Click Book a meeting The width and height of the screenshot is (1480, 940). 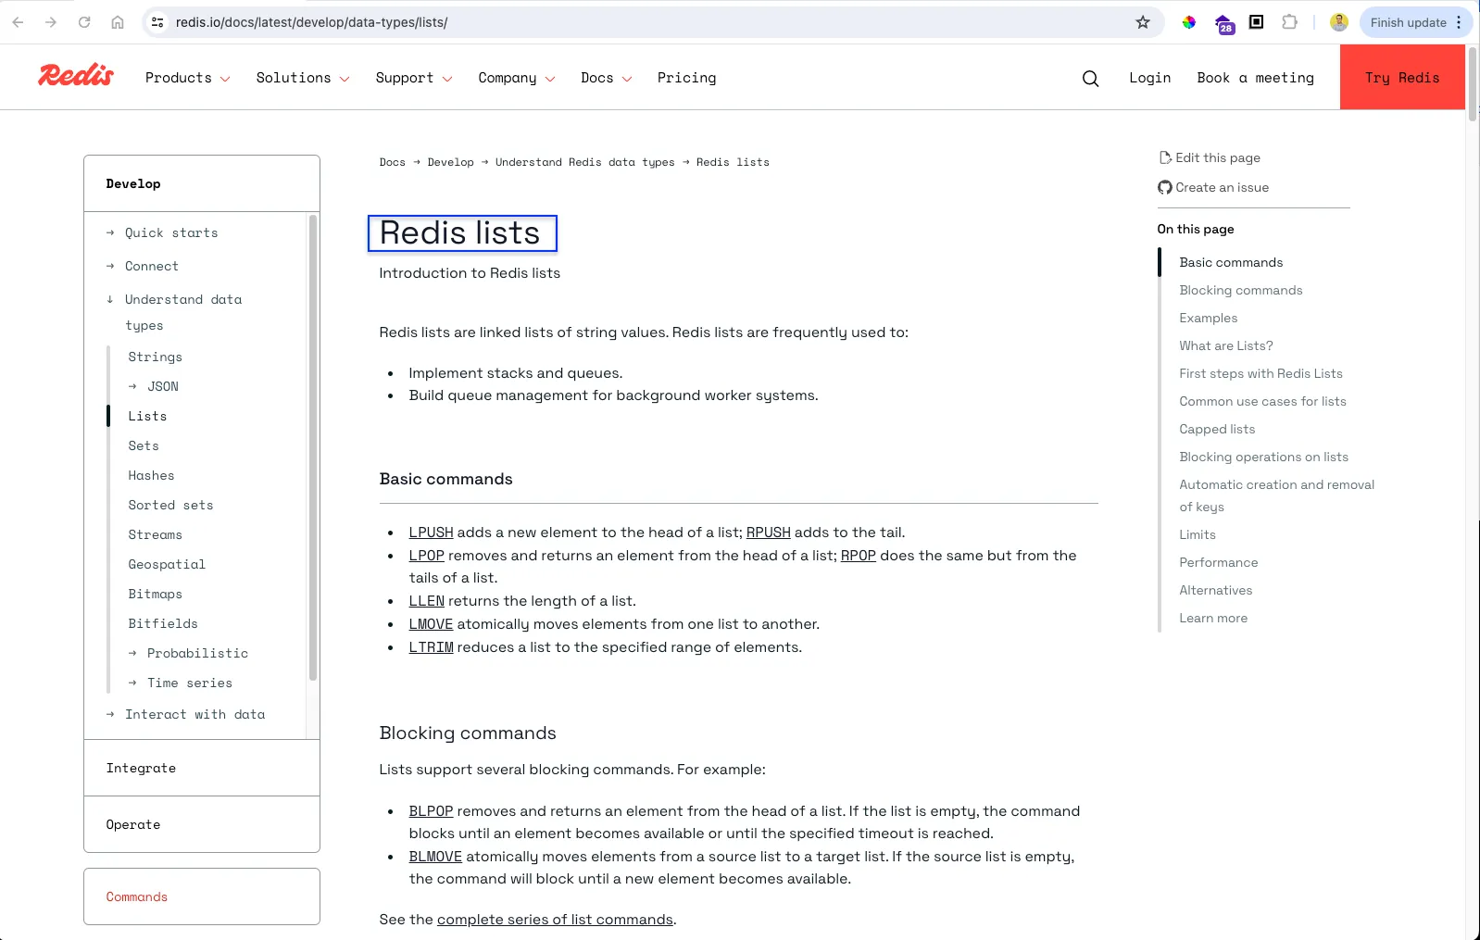pos(1255,78)
